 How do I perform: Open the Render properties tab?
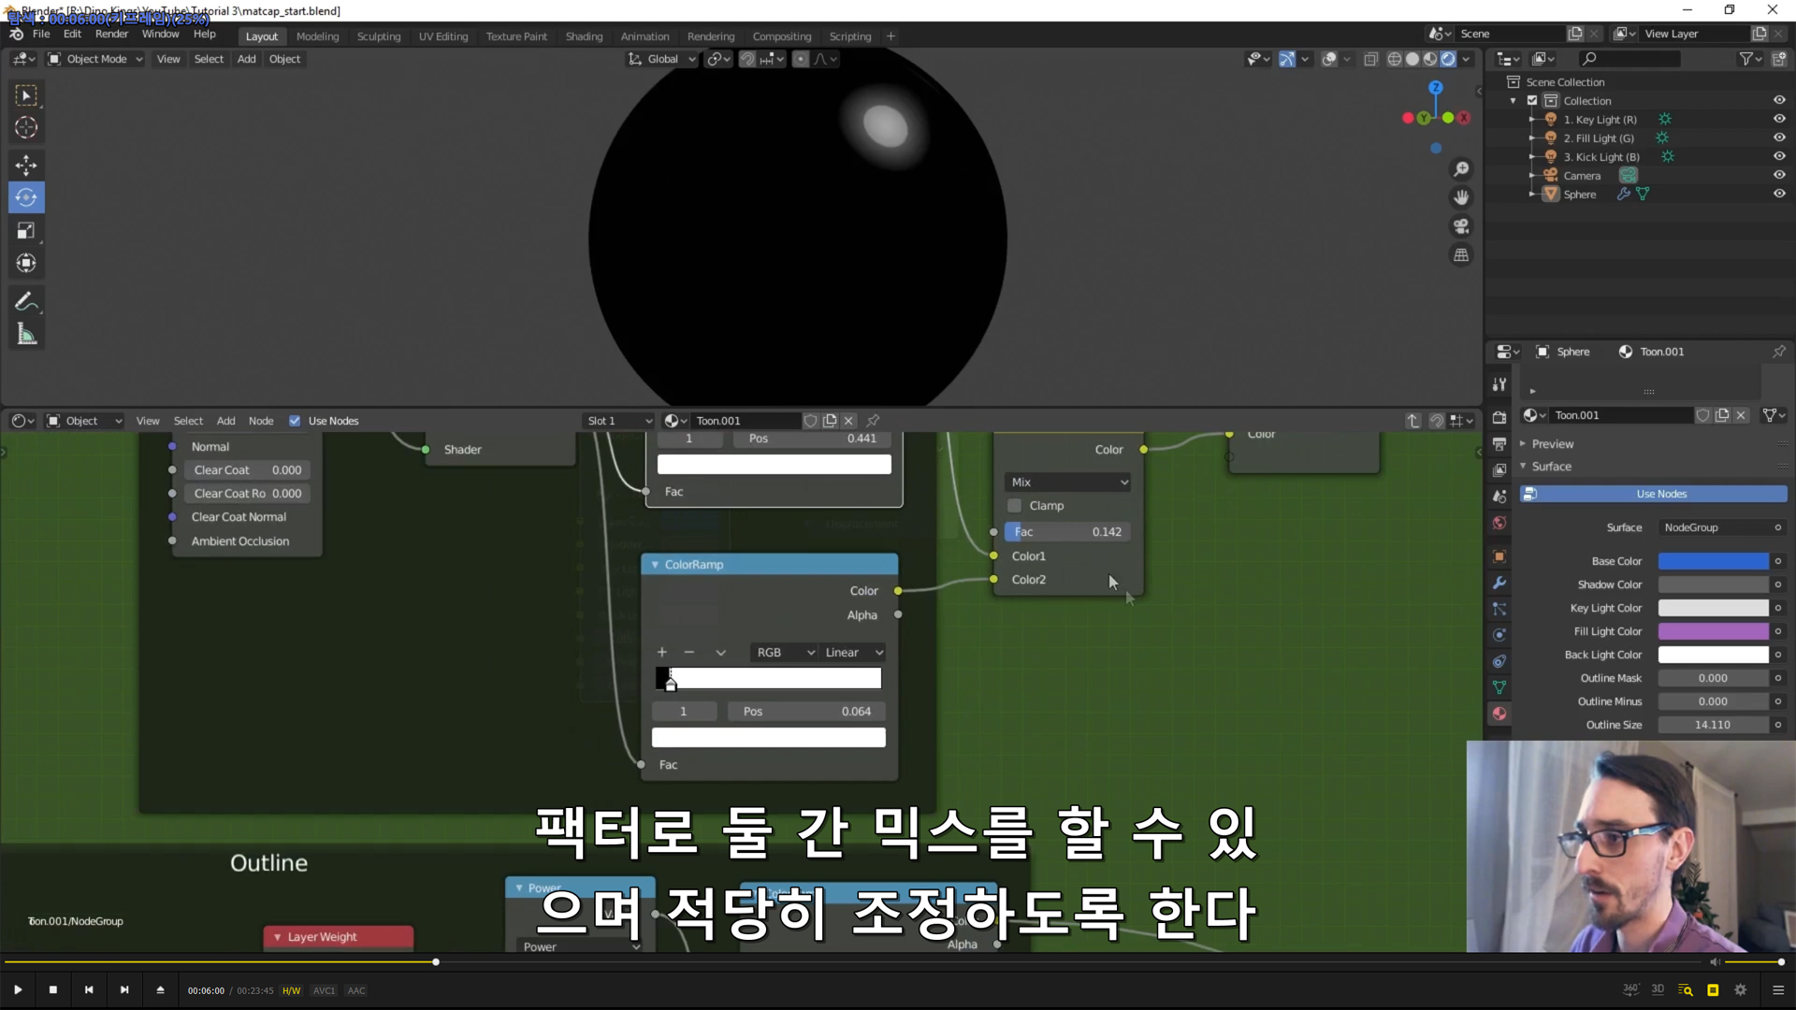(x=1499, y=418)
